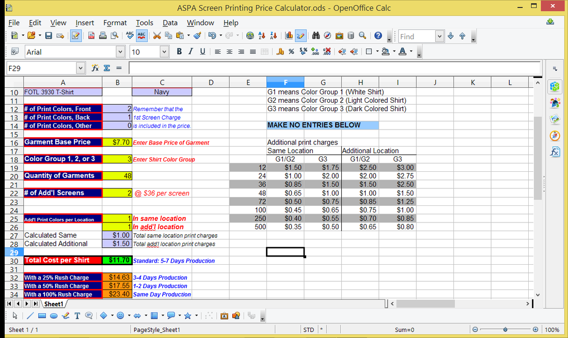Switch to the Sheet1 tab
Screen dimensions: 568x338
coord(53,304)
